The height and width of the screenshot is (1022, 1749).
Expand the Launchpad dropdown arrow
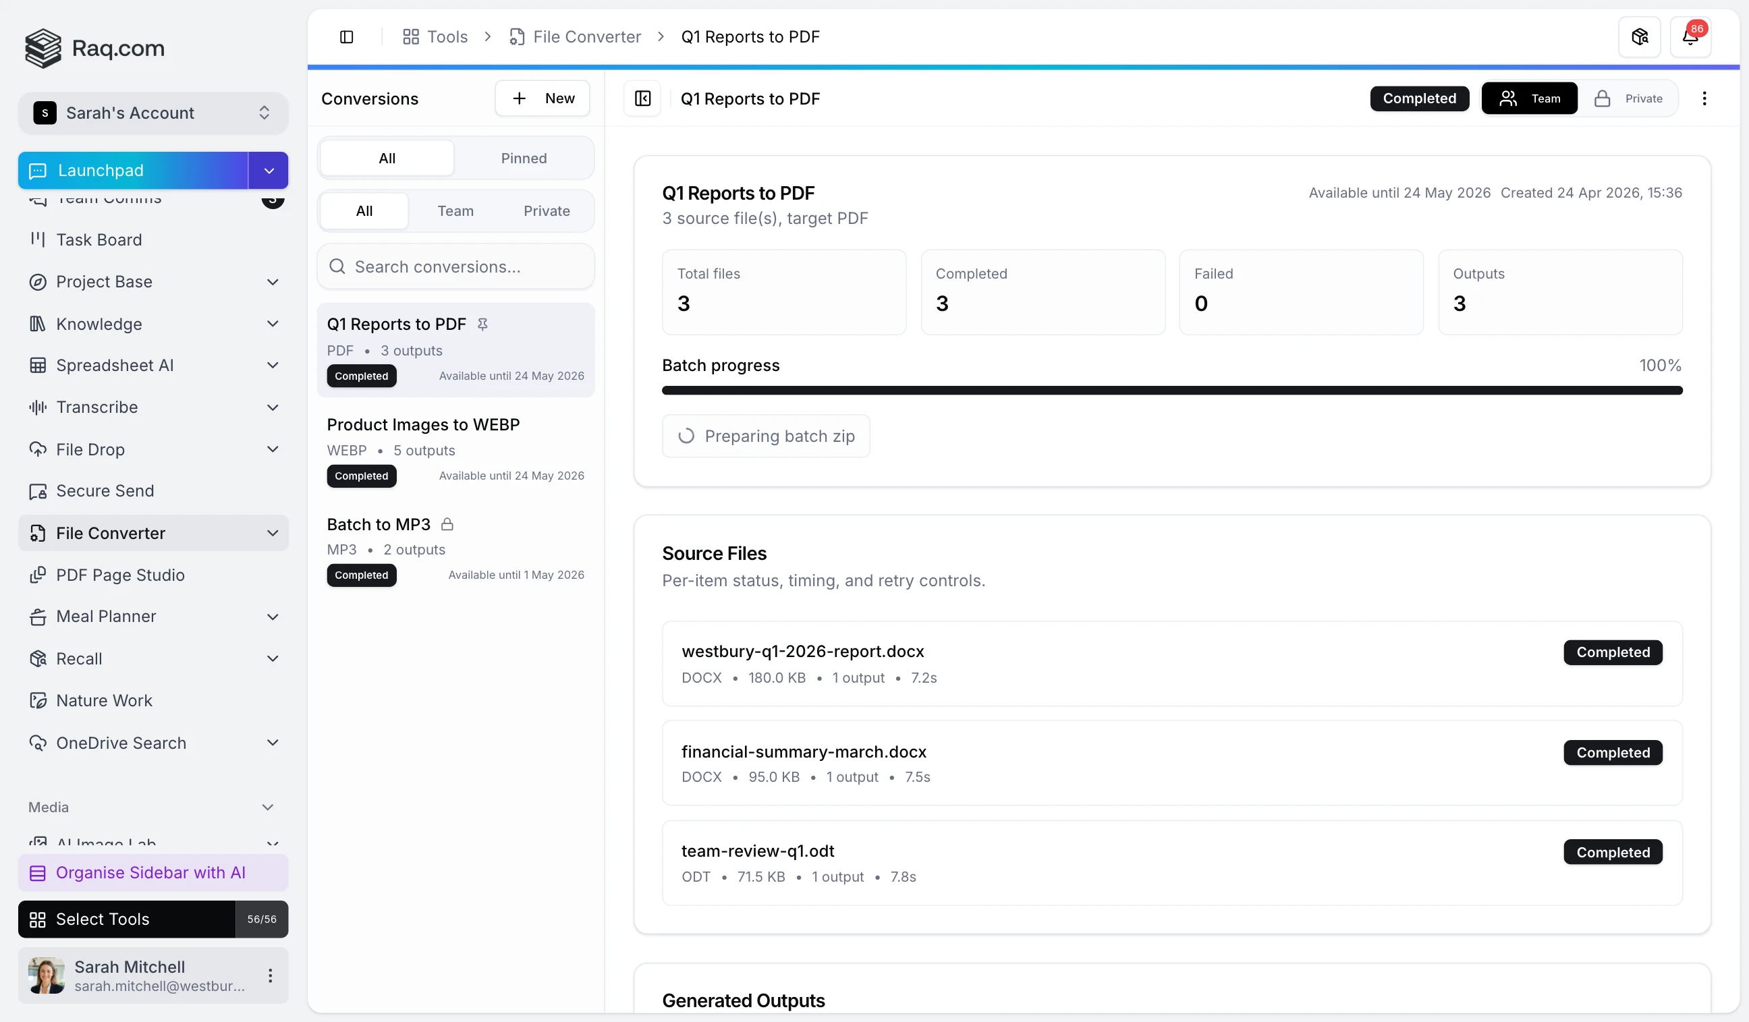[x=269, y=171]
